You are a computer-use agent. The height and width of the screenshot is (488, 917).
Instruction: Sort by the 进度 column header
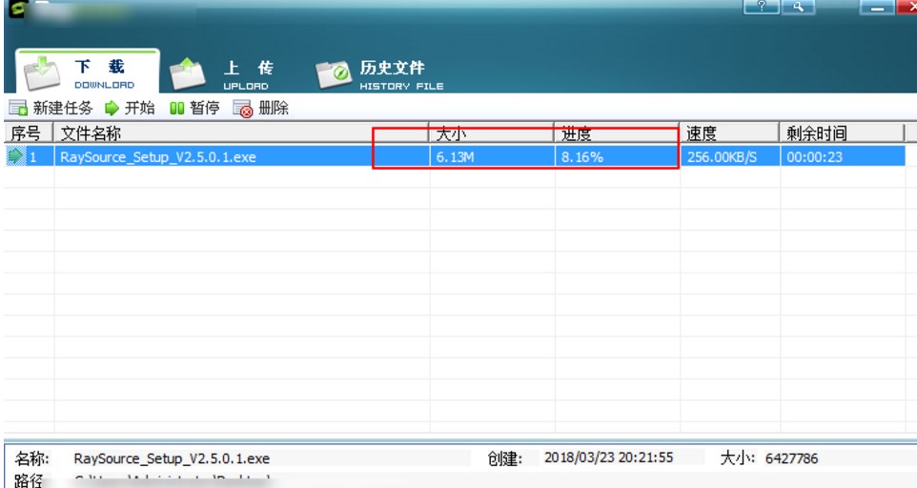tap(617, 133)
